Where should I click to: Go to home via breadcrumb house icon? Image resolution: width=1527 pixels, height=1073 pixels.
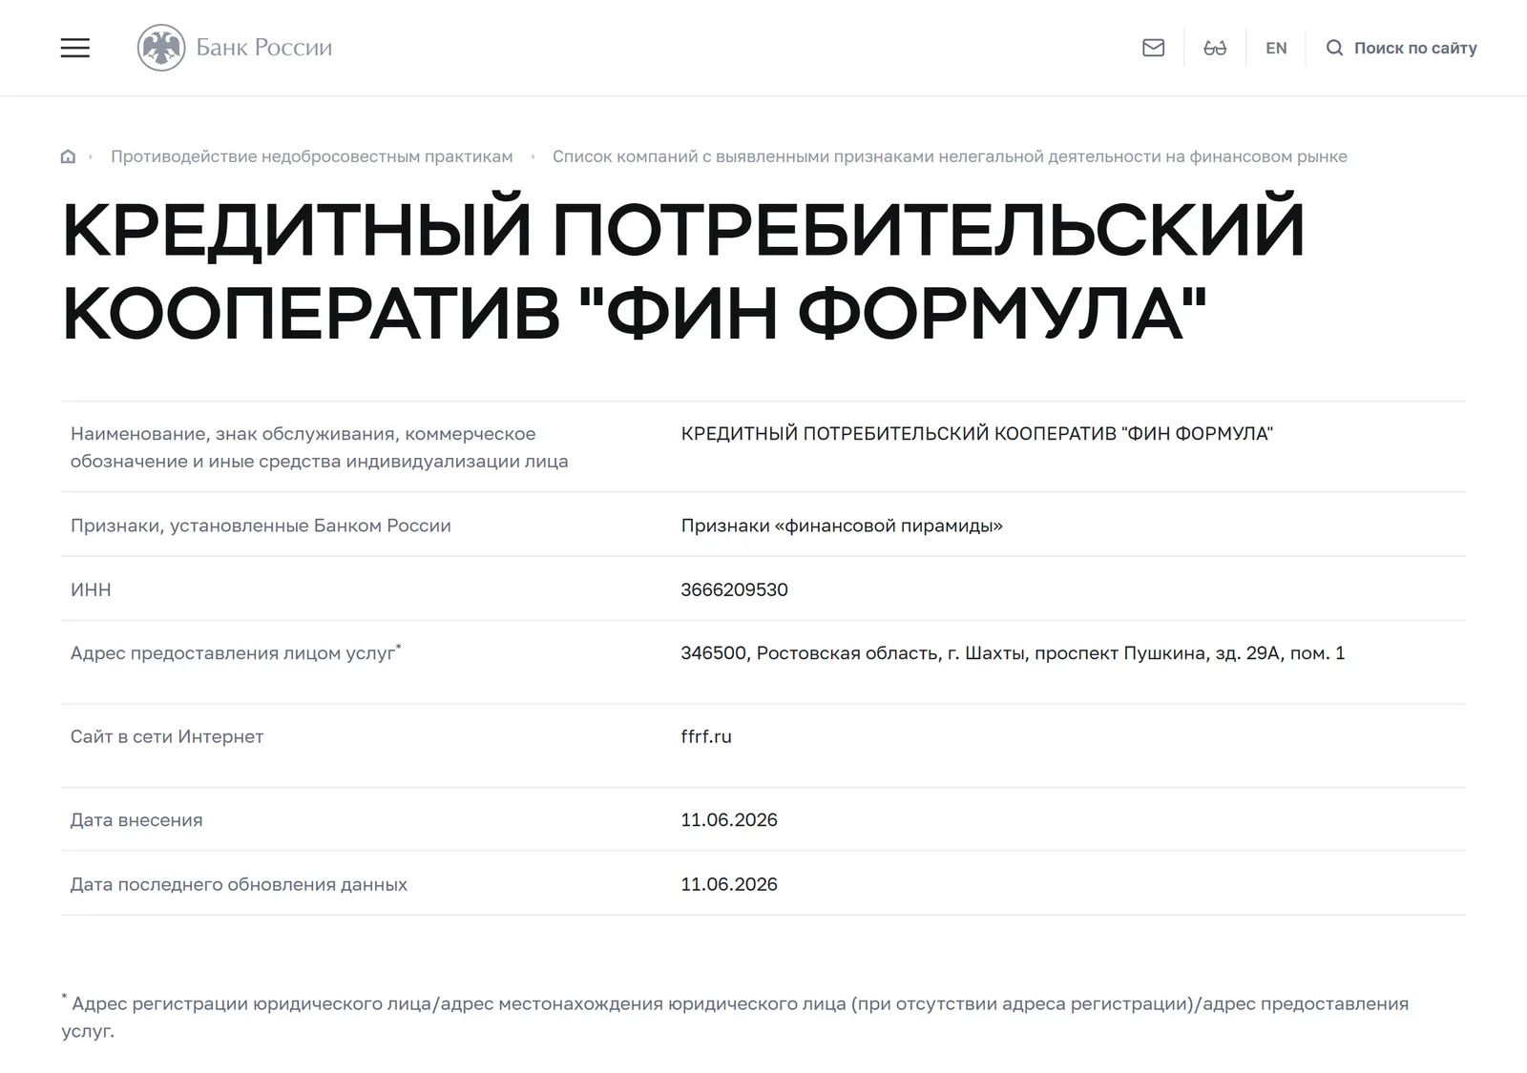[68, 156]
